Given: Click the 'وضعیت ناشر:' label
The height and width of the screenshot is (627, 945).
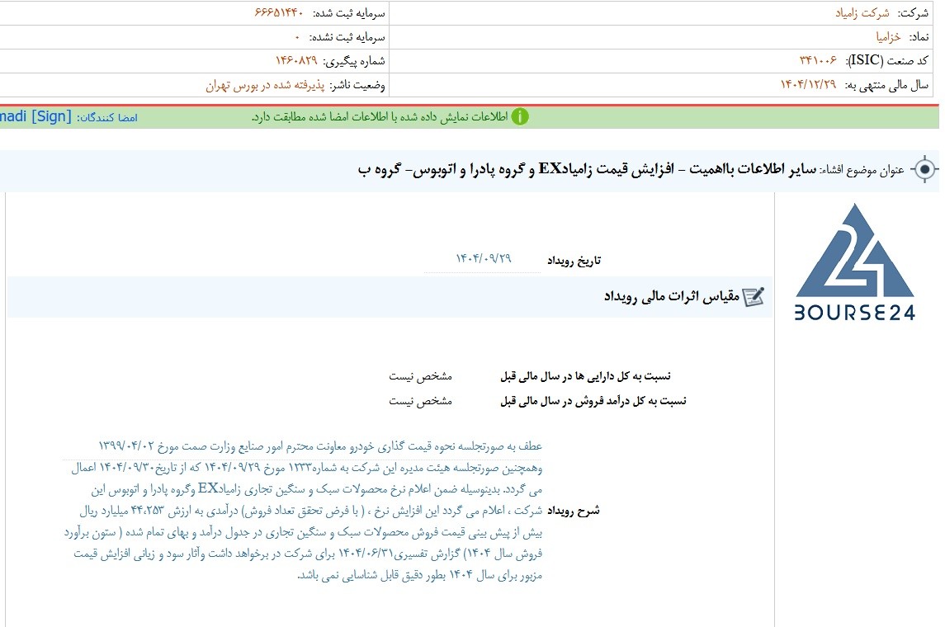Looking at the screenshot, I should point(357,85).
